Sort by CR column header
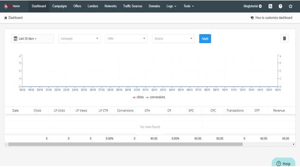The width and height of the screenshot is (300, 167). (169, 110)
